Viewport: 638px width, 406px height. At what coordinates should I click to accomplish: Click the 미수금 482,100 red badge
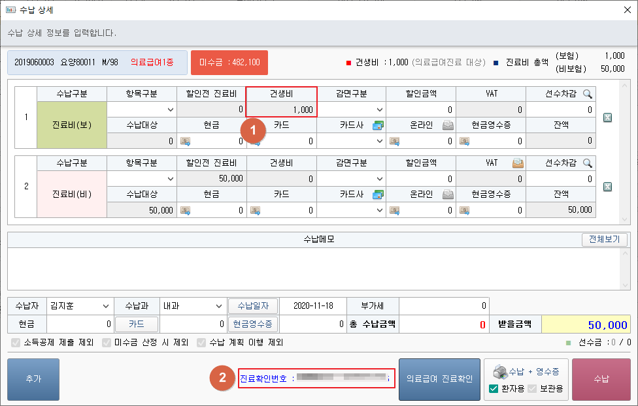(x=229, y=63)
